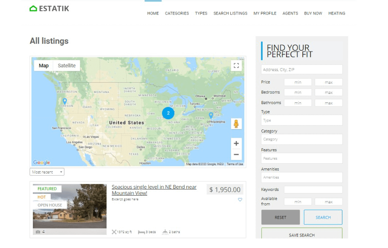Switch map to standard Map view
The image size is (388, 248).
[x=43, y=66]
